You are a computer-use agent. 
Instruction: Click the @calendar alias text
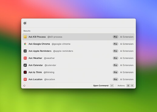coord(50,65)
